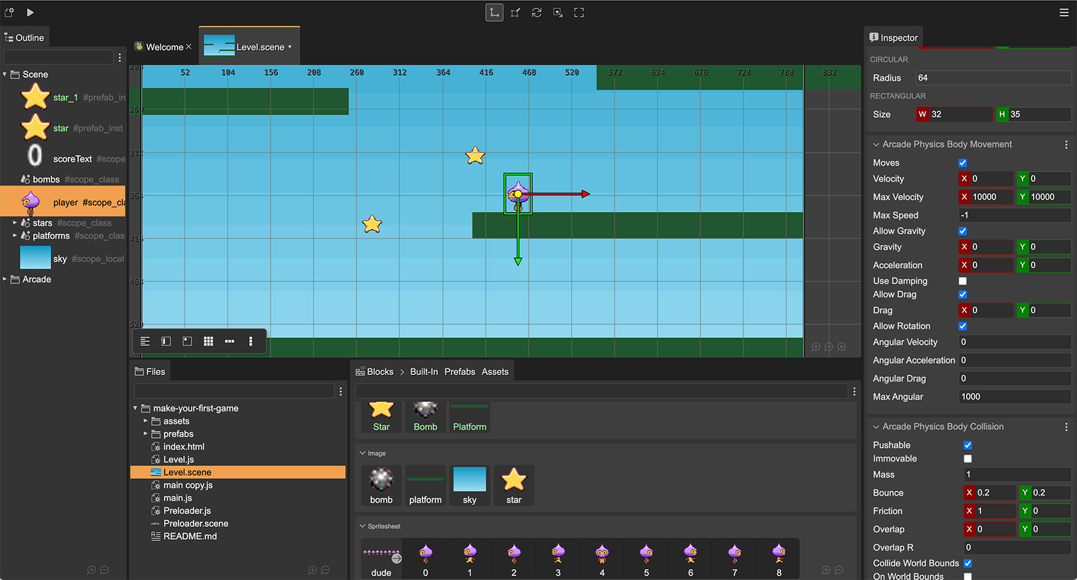Select the Assets blocks tab
This screenshot has width=1077, height=580.
(495, 372)
